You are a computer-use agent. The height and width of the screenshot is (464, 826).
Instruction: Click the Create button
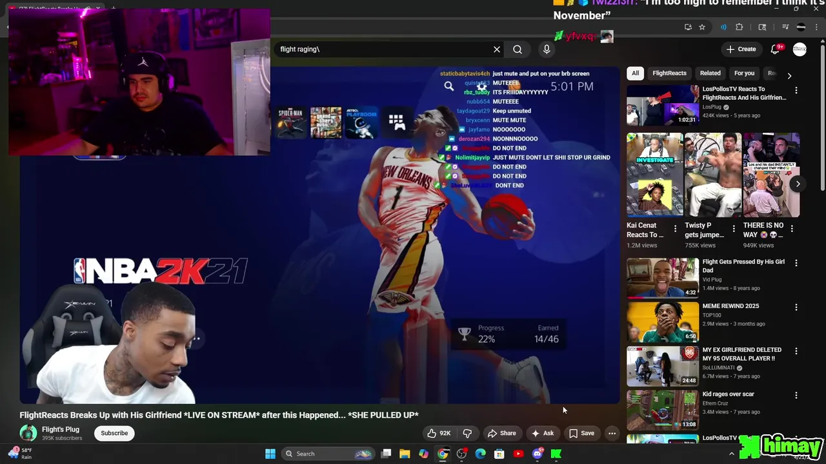[x=741, y=49]
